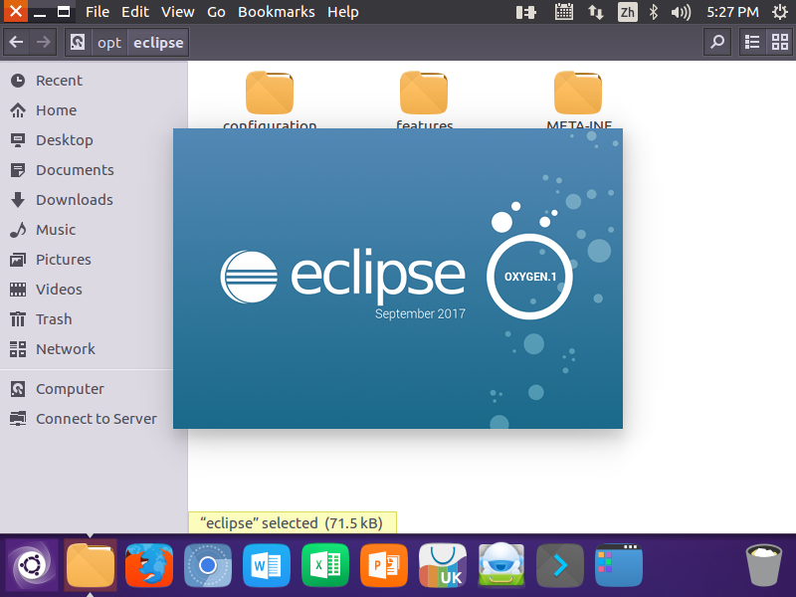Open Downloads in the sidebar

tap(74, 200)
